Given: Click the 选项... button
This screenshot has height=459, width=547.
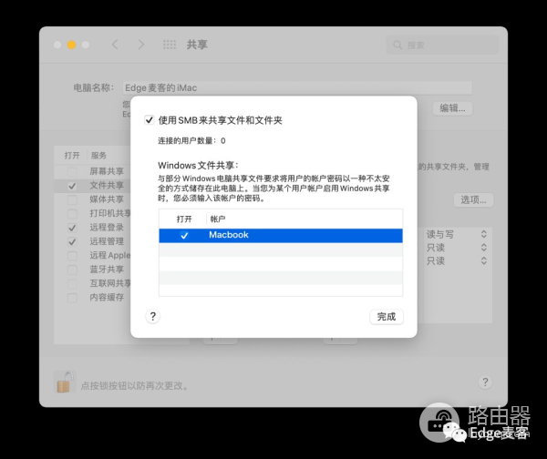Looking at the screenshot, I should pyautogui.click(x=473, y=200).
